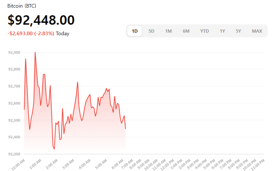The height and width of the screenshot is (171, 275).
Task: Select the YTD range tab
Action: 205,31
